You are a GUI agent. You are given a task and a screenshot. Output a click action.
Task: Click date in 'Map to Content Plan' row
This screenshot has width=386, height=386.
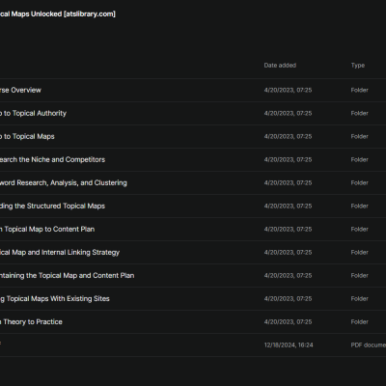pyautogui.click(x=288, y=229)
